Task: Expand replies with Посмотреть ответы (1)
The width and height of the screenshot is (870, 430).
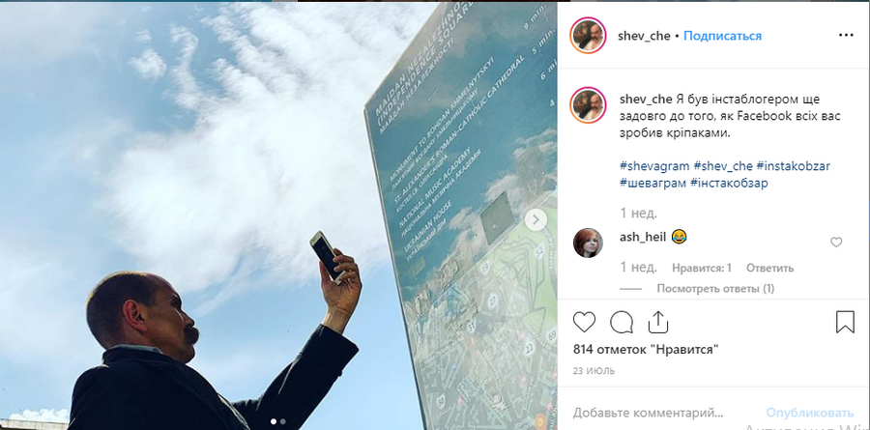Action: (715, 289)
